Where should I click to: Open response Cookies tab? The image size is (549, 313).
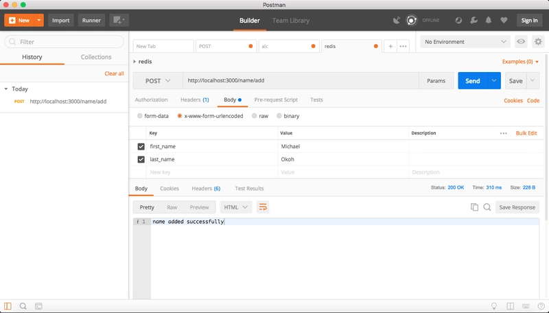coord(170,188)
